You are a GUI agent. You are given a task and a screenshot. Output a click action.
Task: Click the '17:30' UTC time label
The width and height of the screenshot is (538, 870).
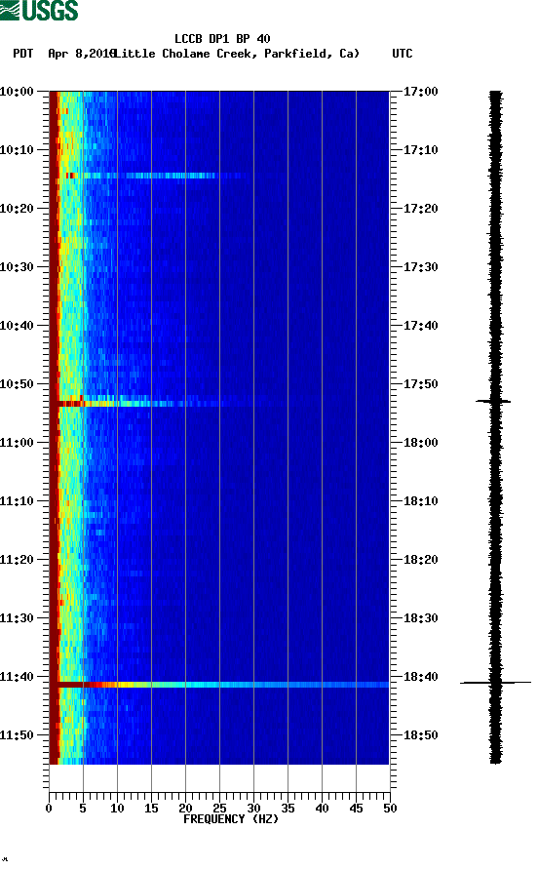(420, 267)
